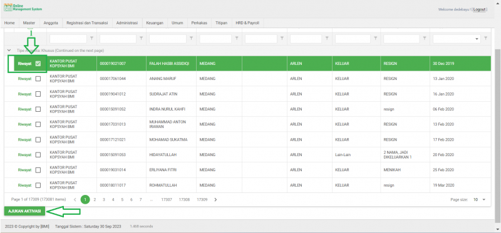Open the Titipan menu
Viewport: 501px width, 233px height.
(222, 23)
